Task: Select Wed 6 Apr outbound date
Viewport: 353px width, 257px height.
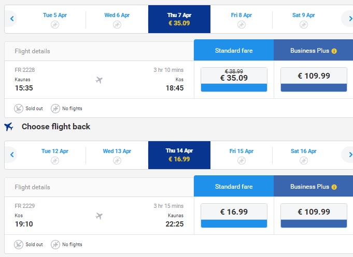Action: (x=117, y=19)
